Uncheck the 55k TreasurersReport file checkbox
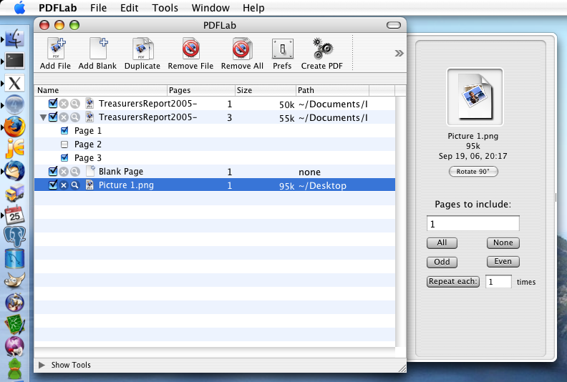The image size is (567, 382). point(53,117)
